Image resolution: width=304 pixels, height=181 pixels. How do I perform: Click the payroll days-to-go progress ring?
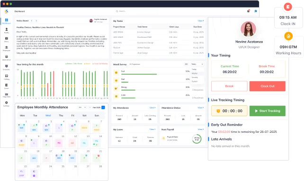click(197, 139)
